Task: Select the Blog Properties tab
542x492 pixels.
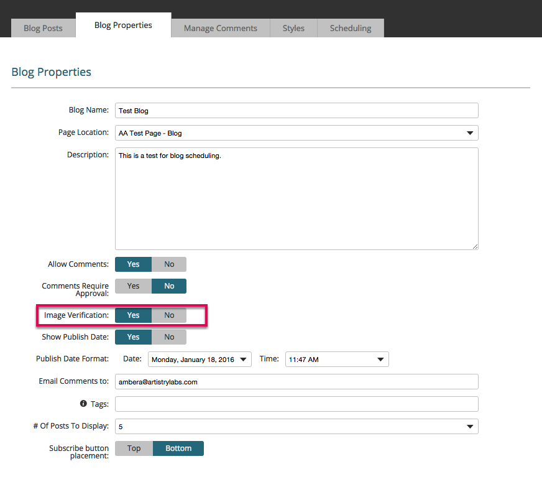Action: 124,25
